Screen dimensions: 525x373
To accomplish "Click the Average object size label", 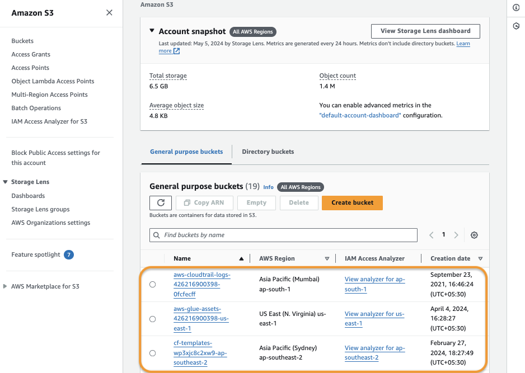I will point(176,105).
